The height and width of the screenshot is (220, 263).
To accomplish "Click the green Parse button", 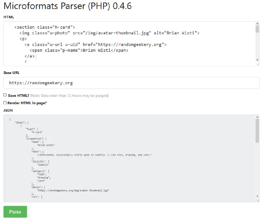I will pos(15,212).
